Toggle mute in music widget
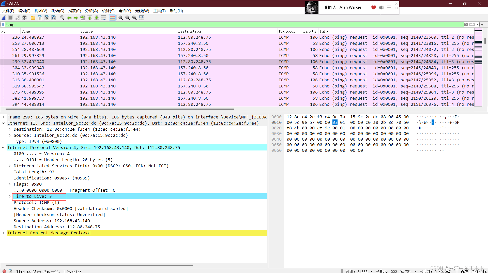 pyautogui.click(x=382, y=7)
